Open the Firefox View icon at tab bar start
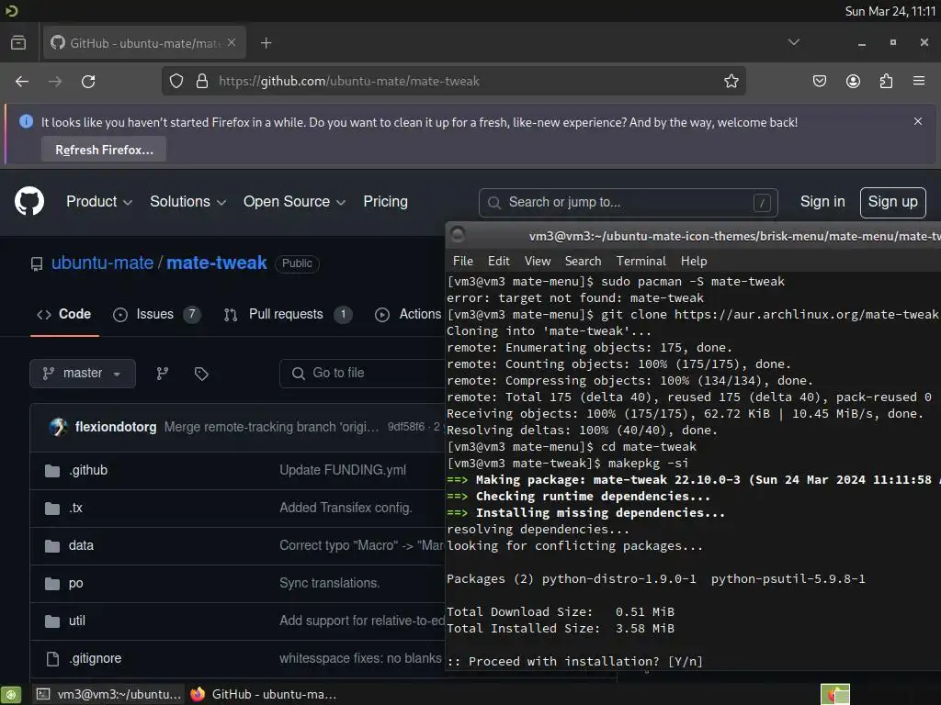The image size is (941, 705). (18, 42)
